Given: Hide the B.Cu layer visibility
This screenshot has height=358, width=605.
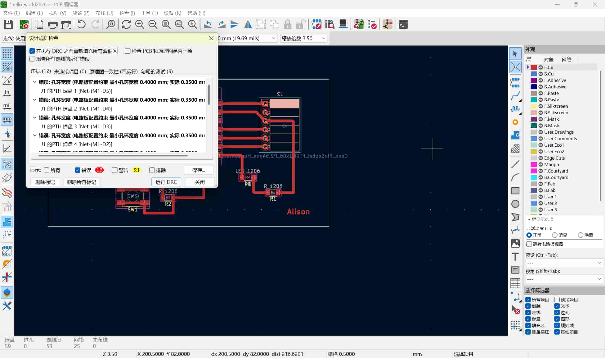Looking at the screenshot, I should 540,74.
